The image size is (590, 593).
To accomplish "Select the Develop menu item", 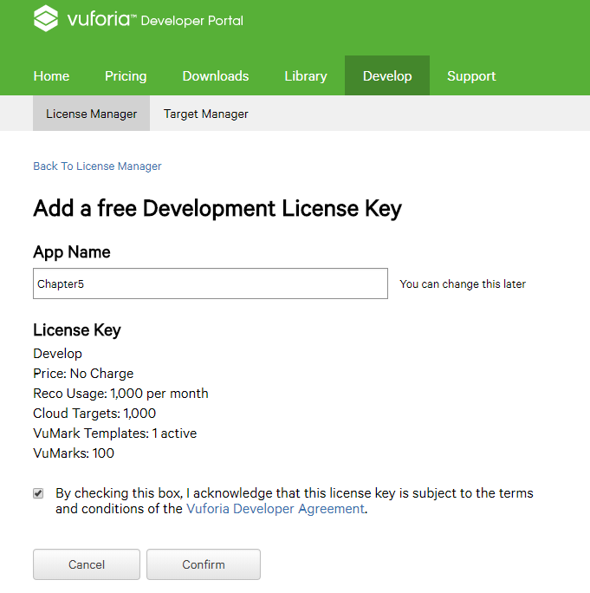I will (x=387, y=75).
